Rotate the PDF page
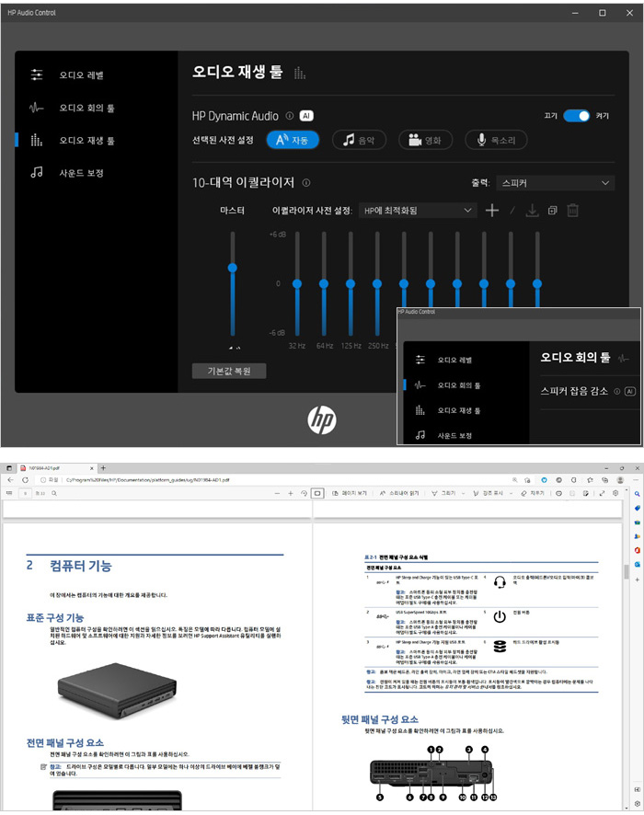The width and height of the screenshot is (644, 815). pyautogui.click(x=305, y=493)
